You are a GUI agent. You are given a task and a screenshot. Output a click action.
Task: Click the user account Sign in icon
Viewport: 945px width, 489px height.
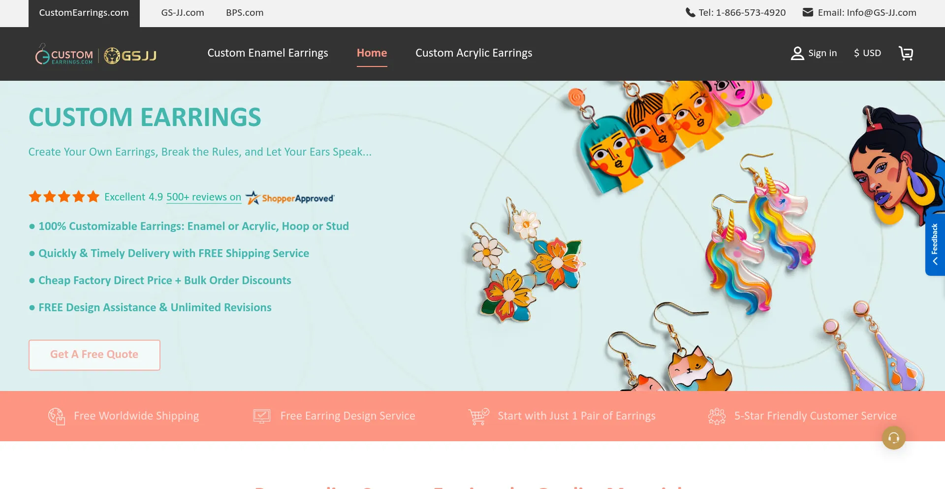click(797, 53)
